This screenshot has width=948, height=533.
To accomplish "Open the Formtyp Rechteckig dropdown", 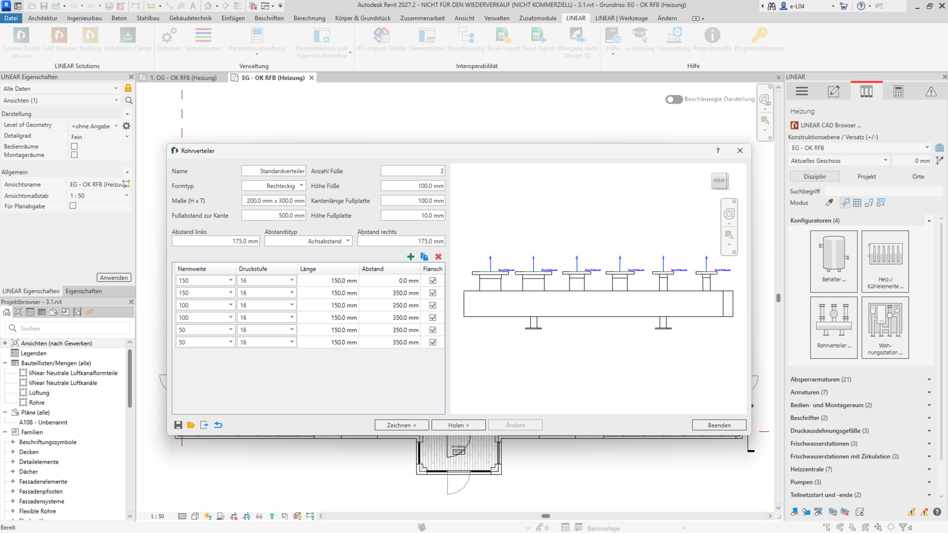I will [274, 186].
